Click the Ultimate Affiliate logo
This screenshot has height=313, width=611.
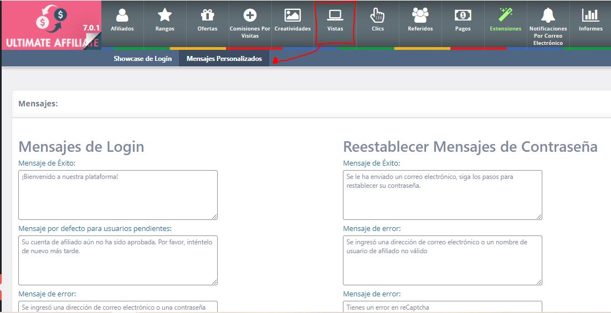pos(52,25)
